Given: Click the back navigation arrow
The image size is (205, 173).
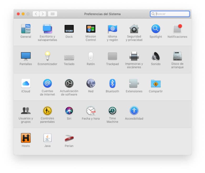Looking at the screenshot, I should [x=36, y=14].
